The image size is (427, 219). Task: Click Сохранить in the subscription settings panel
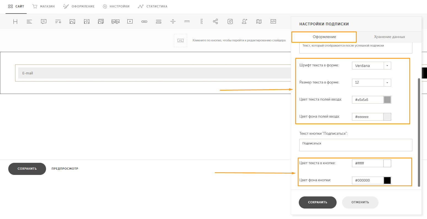(318, 202)
